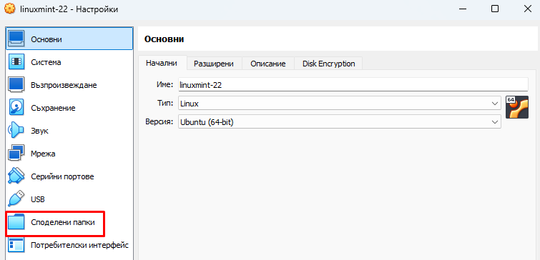Switch to the Начални tab

162,64
